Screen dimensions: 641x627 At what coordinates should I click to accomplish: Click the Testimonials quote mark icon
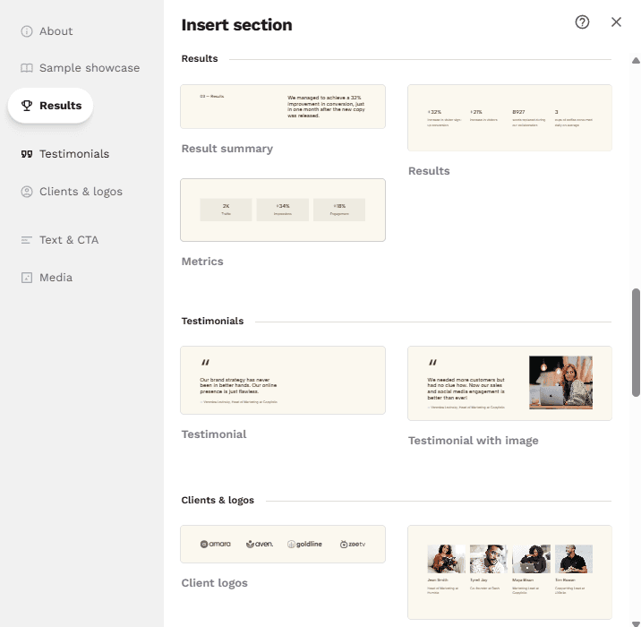27,154
